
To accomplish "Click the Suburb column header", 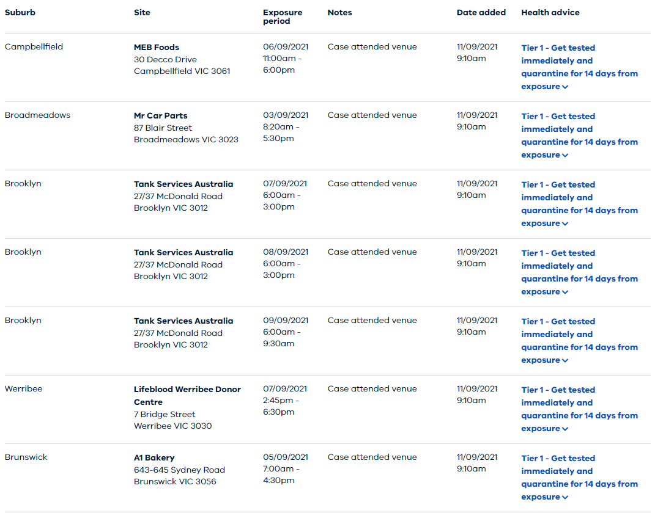I will pos(20,12).
